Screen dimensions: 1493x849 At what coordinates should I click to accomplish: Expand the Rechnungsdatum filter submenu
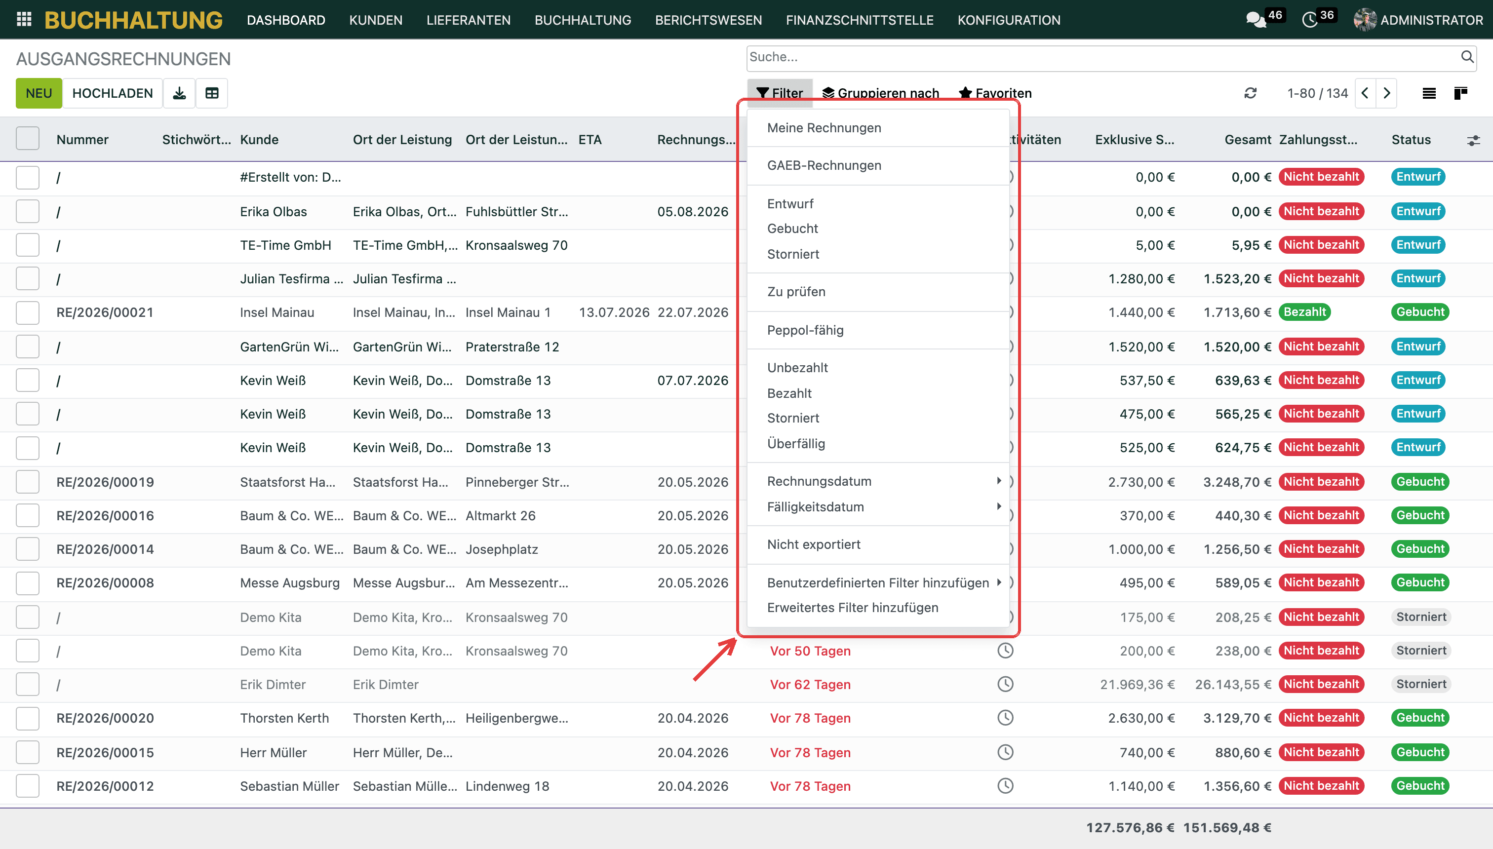[878, 482]
